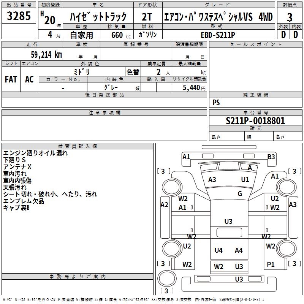
Task: Select the A4 scratch mark on cargo bed
Action: click(x=239, y=250)
